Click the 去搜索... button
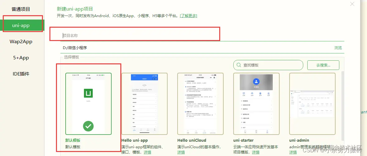This screenshot has height=156, width=367. click(323, 65)
